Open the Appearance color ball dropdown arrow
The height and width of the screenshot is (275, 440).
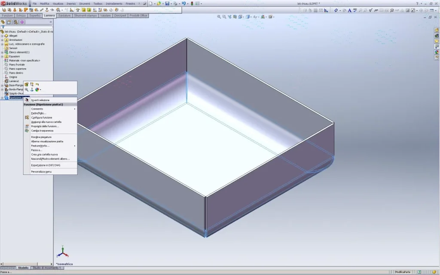[40, 90]
